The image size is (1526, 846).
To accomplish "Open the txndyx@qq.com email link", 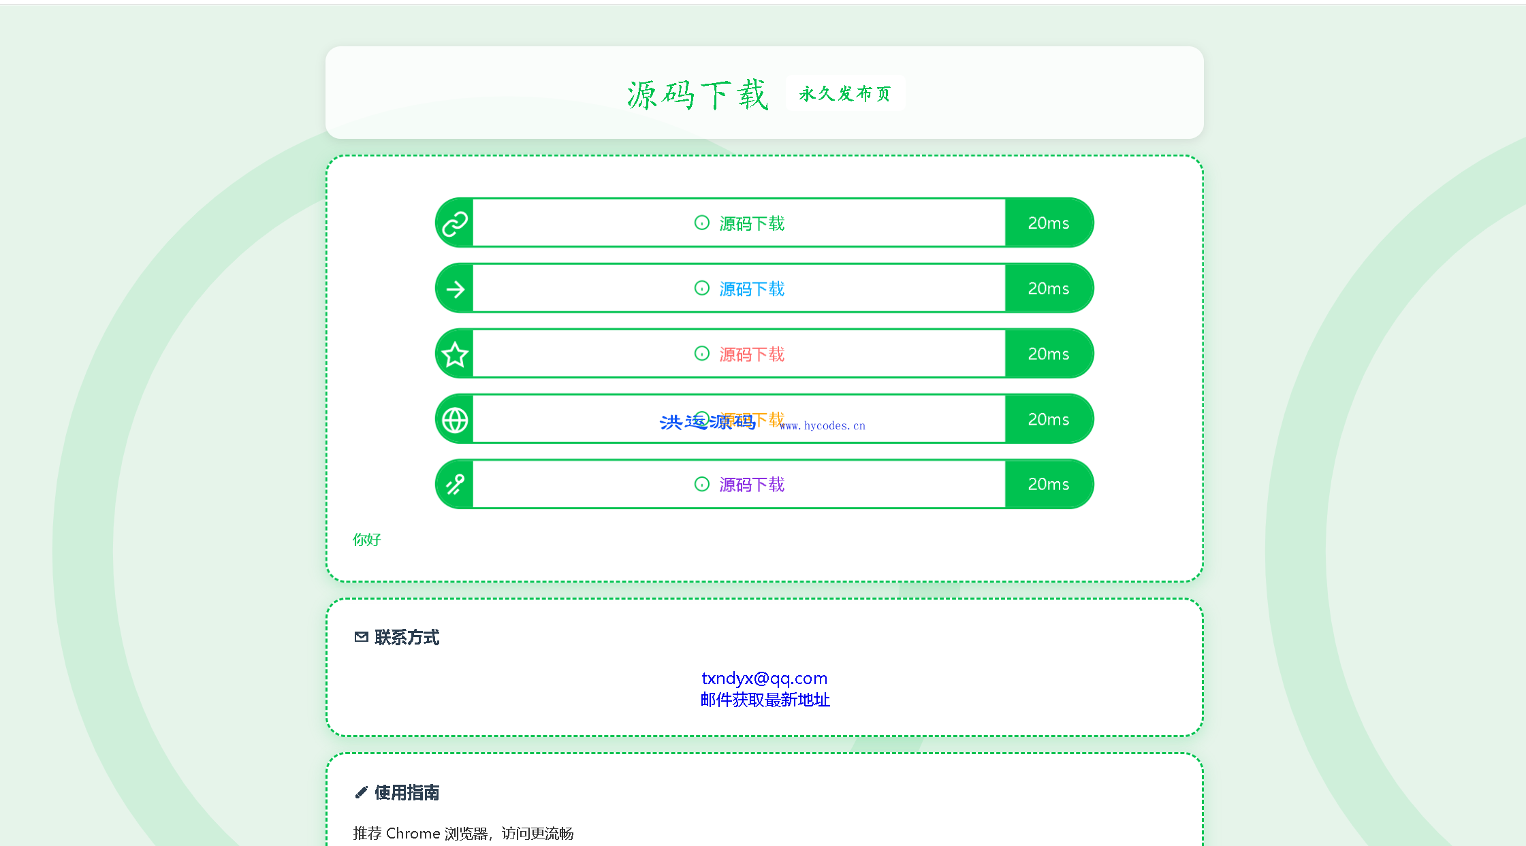I will [x=765, y=679].
